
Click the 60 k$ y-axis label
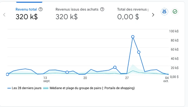point(175,49)
